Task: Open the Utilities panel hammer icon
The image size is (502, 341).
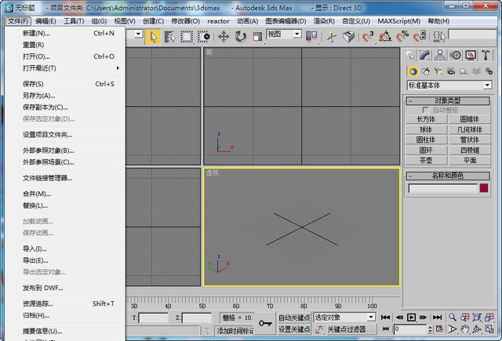Action: [x=486, y=55]
